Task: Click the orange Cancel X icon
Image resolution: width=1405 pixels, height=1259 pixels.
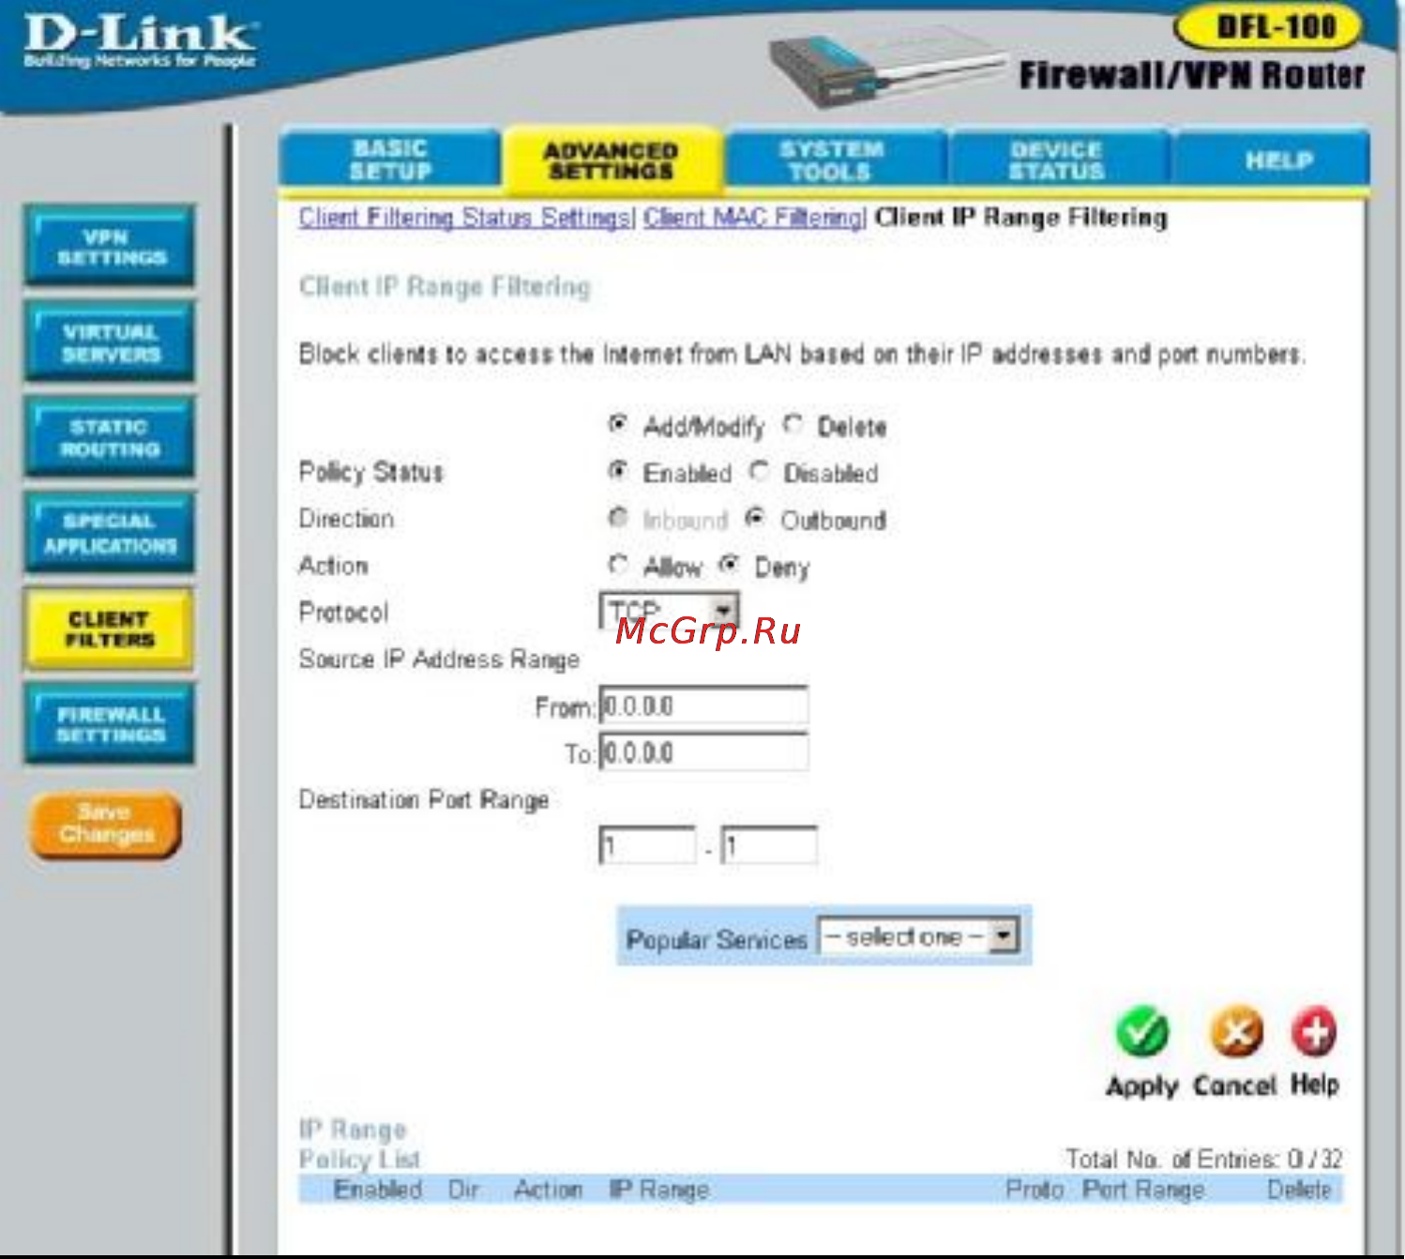Action: tap(1236, 1032)
